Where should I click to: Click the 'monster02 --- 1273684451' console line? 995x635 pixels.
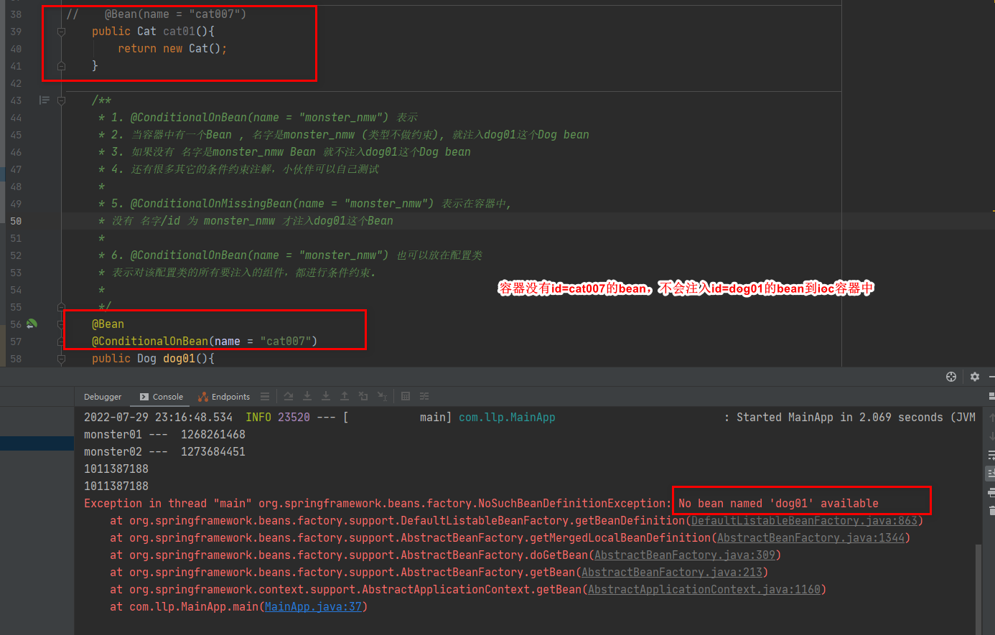164,452
